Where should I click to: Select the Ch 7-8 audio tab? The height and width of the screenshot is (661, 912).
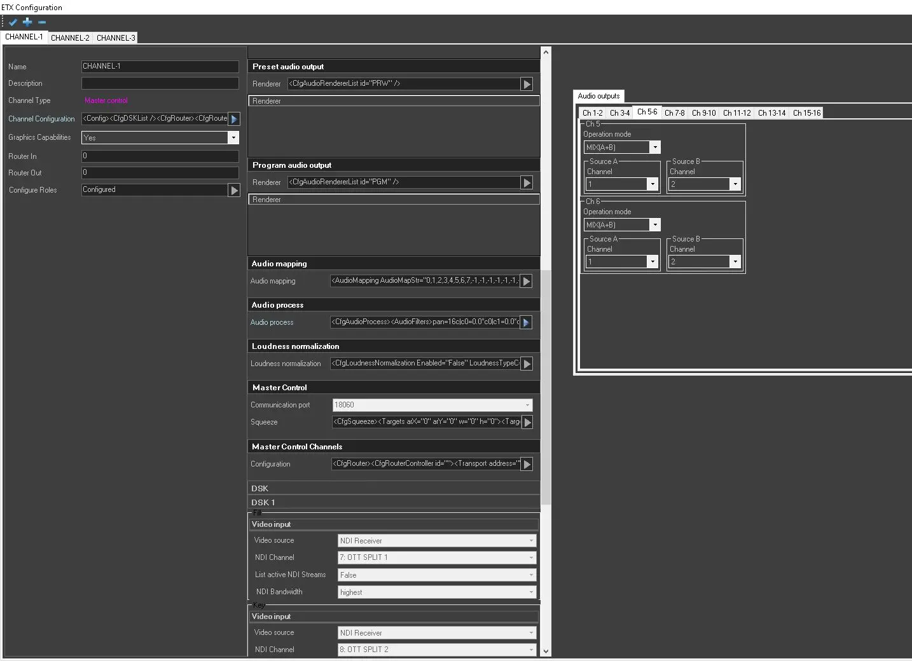point(674,113)
